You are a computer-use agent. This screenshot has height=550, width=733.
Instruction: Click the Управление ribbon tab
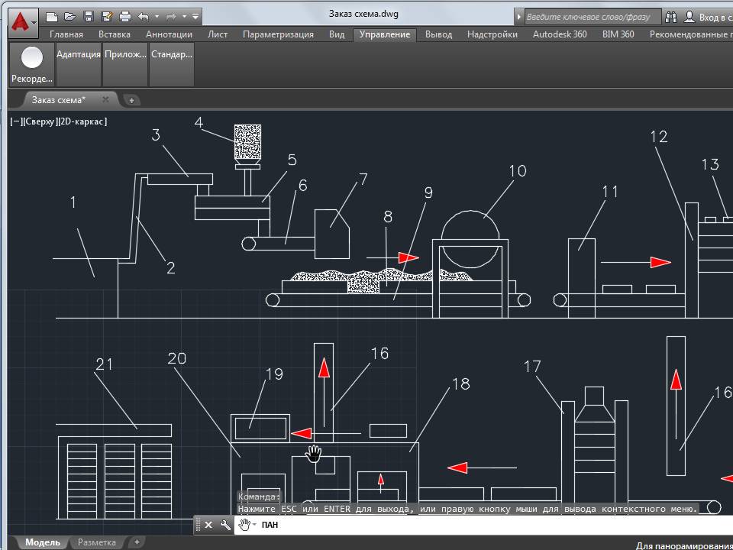tap(385, 34)
